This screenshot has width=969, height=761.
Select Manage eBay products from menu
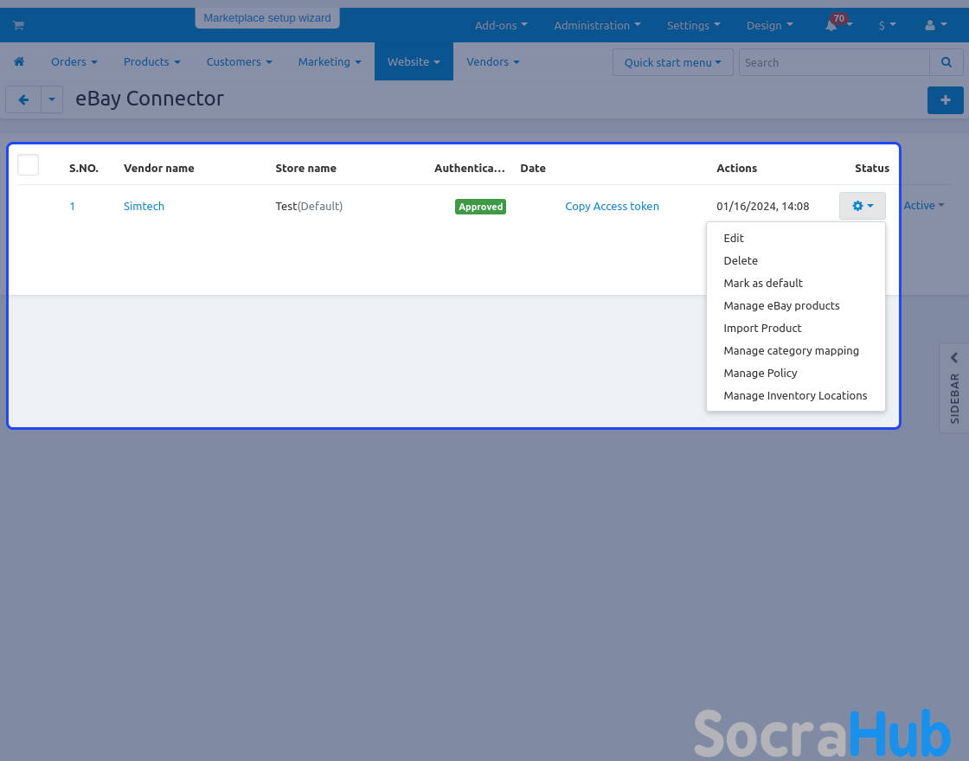pos(781,305)
